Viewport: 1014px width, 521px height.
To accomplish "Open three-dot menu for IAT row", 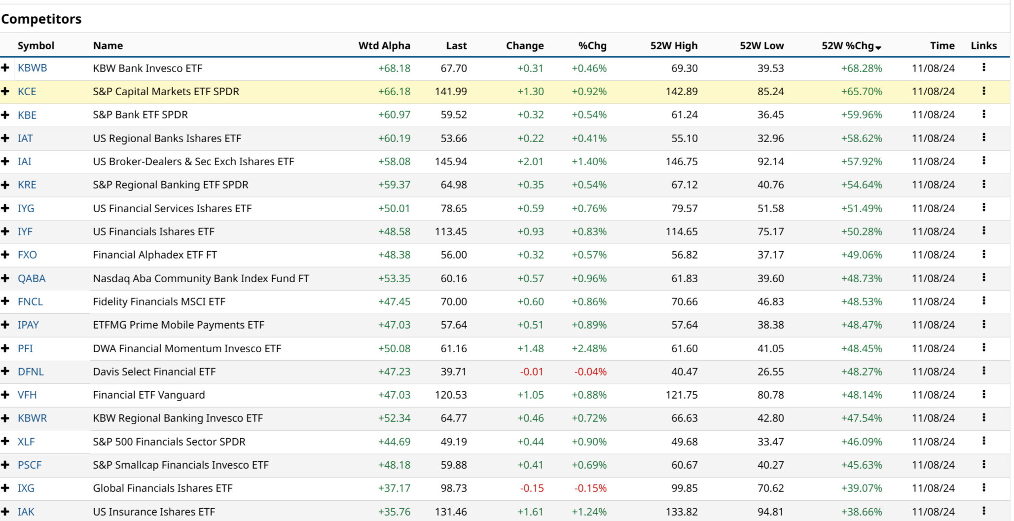I will (983, 138).
